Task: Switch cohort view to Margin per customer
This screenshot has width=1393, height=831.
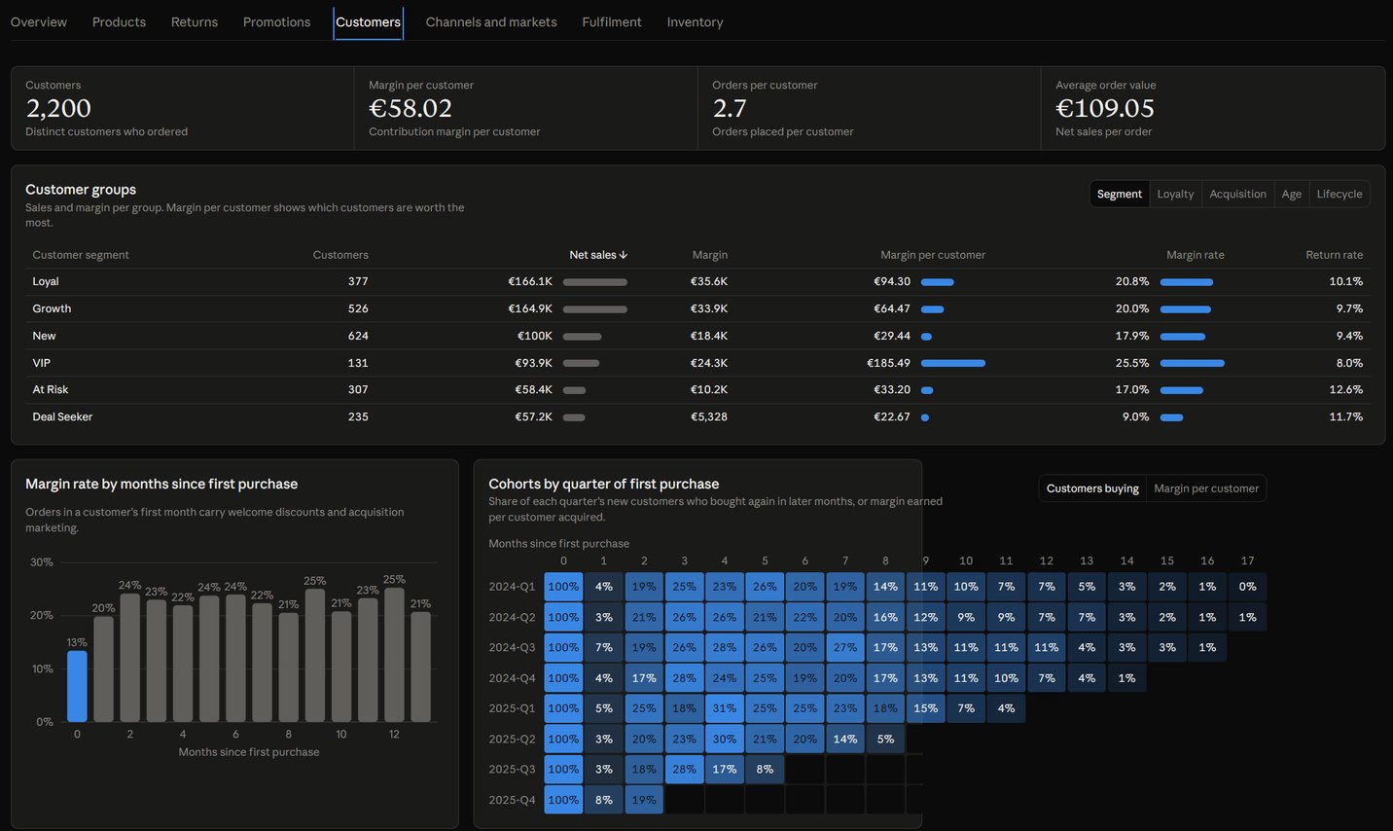Action: [x=1206, y=488]
